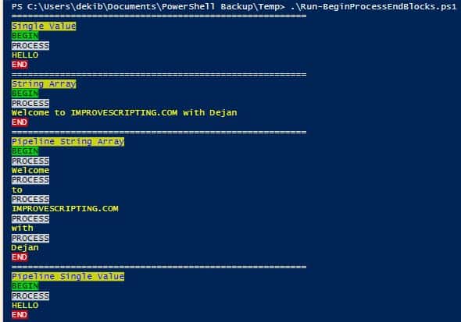Click the 'Welcome to IMPROVESCRIPTING.COM with Dejan' line
Image resolution: width=461 pixels, height=322 pixels.
click(x=124, y=112)
